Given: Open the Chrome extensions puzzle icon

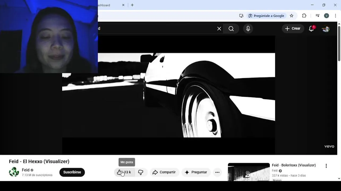Looking at the screenshot, I should (304, 16).
